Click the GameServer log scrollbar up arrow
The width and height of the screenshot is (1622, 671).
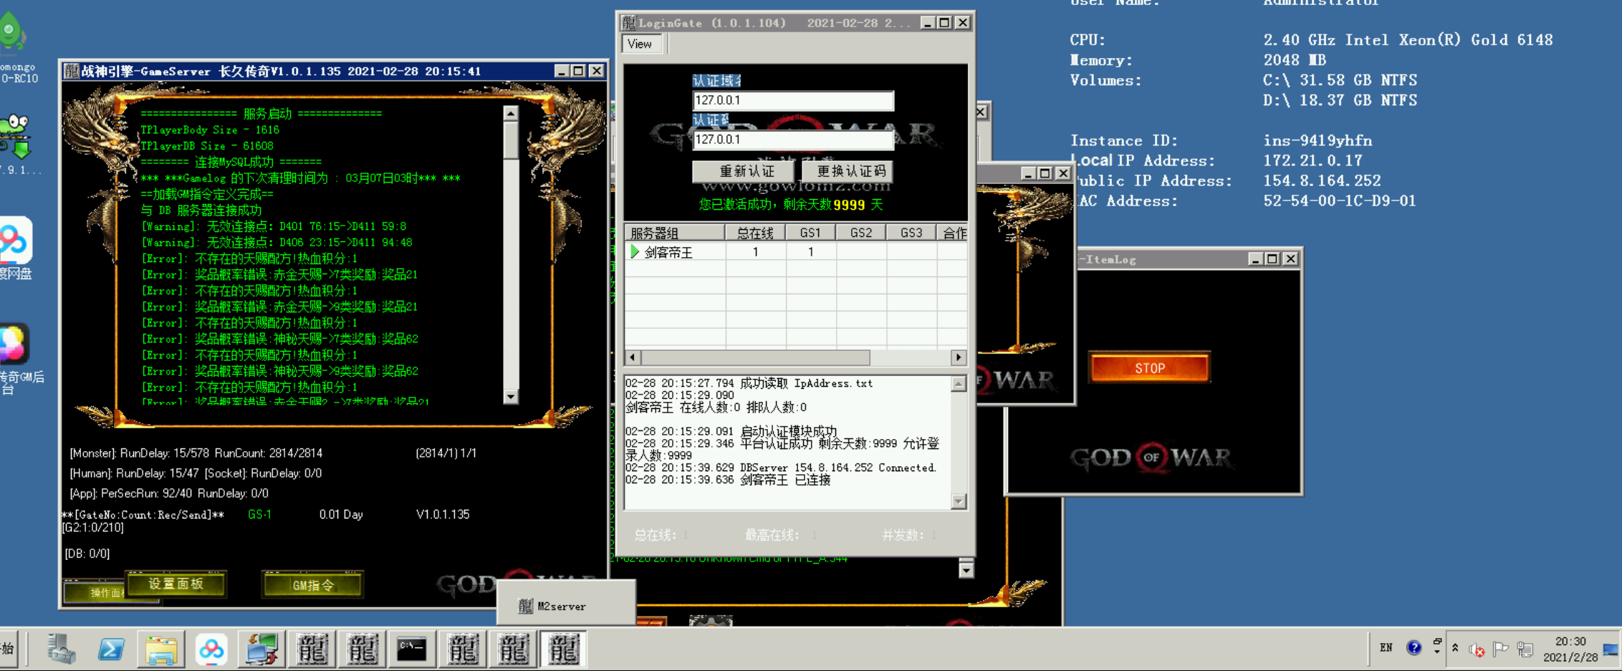pyautogui.click(x=511, y=113)
